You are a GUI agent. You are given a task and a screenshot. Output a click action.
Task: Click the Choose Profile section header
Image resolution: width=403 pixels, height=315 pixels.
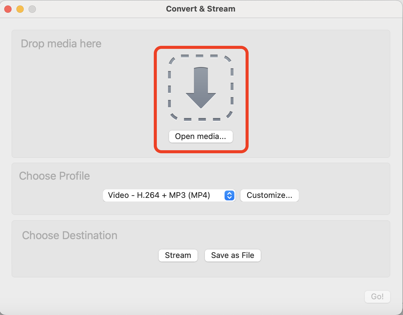point(54,176)
